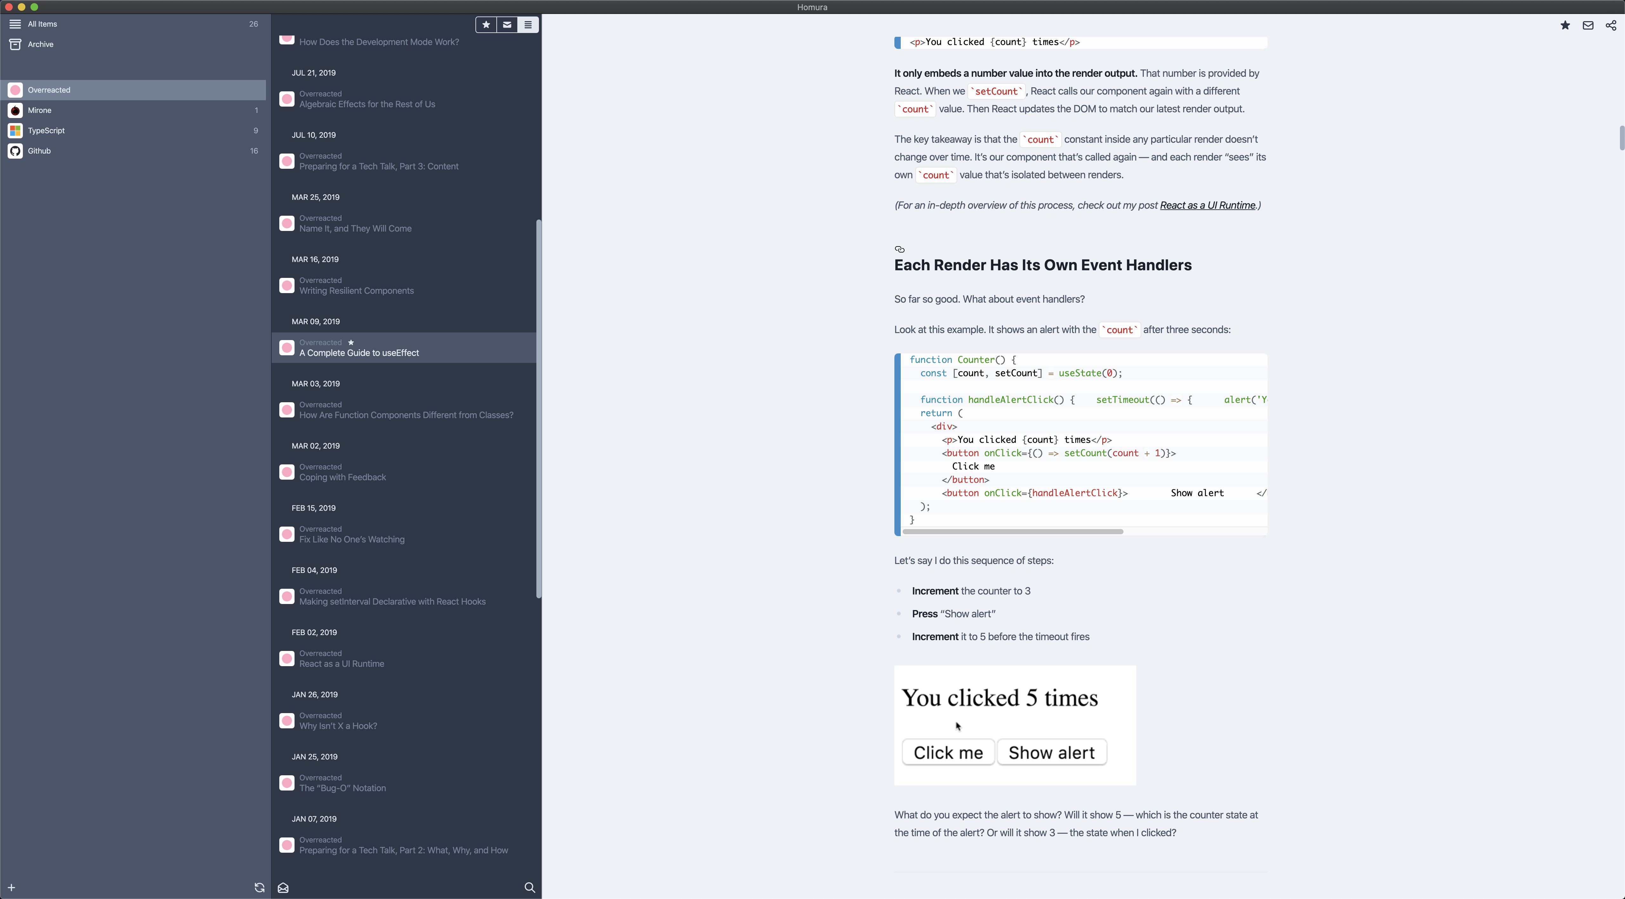The height and width of the screenshot is (899, 1625).
Task: Click mark all as read envelope icon
Action: [283, 888]
